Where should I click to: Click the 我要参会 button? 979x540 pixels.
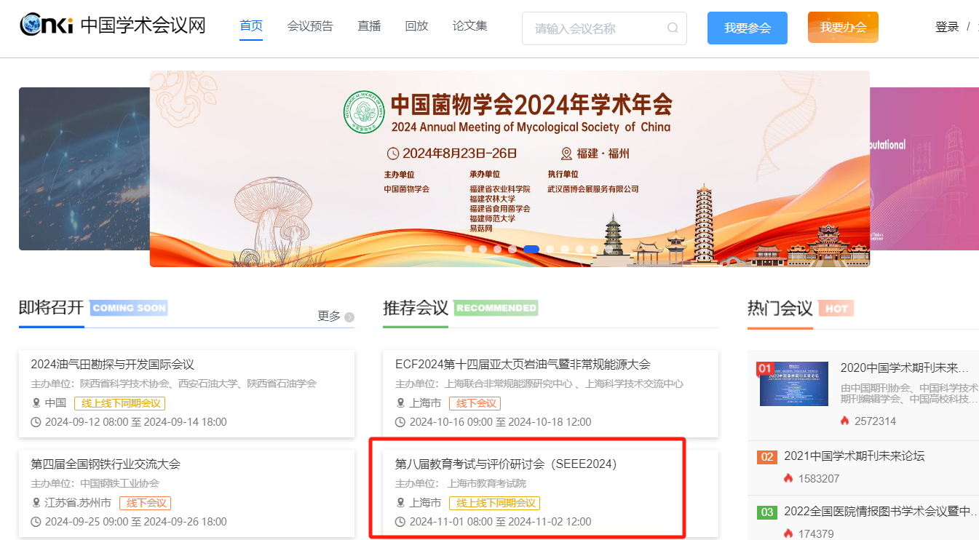[x=748, y=28]
